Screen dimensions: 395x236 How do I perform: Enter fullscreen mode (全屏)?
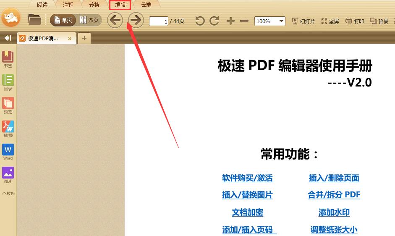330,21
